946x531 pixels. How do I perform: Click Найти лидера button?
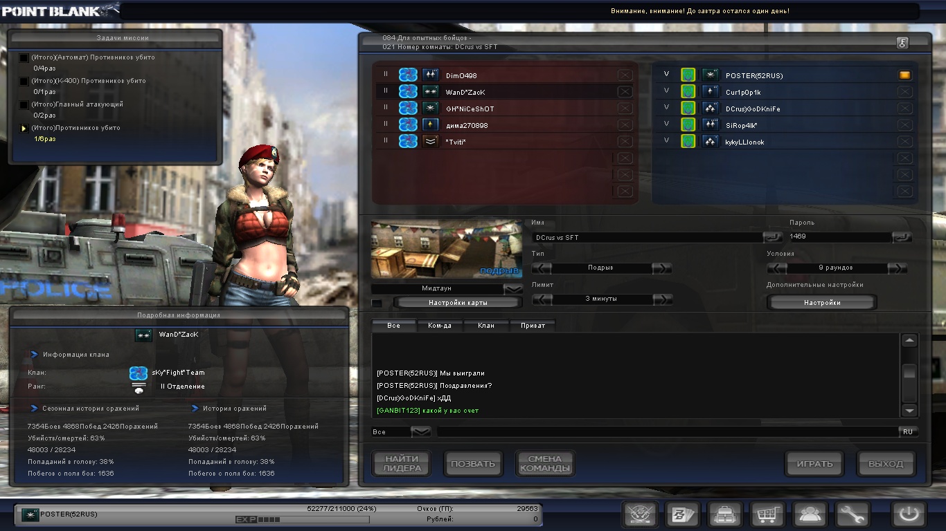402,464
